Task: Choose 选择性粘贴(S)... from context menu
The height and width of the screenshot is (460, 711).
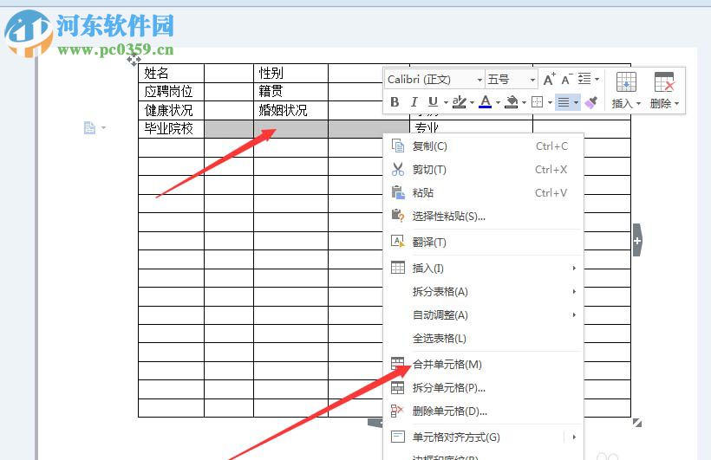Action: click(x=483, y=217)
